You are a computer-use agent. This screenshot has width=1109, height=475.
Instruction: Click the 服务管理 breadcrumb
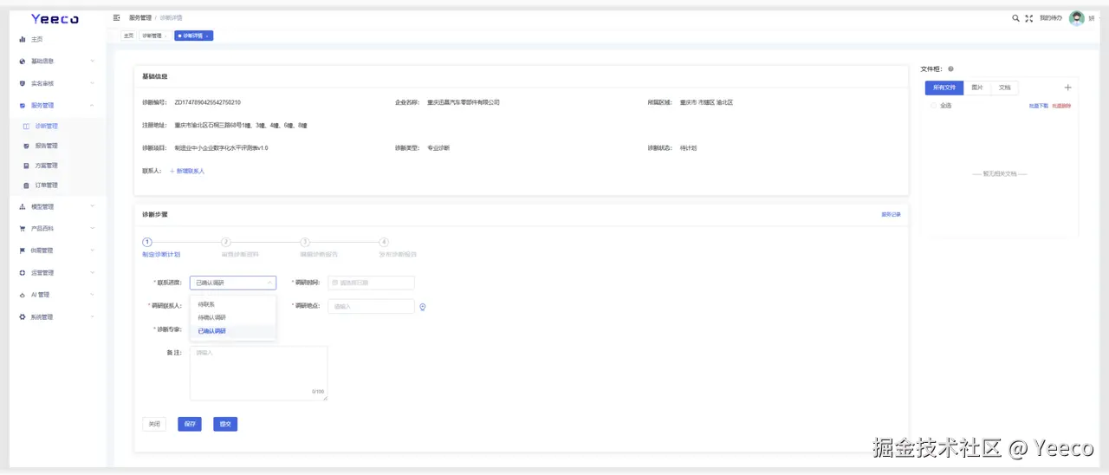(x=139, y=18)
